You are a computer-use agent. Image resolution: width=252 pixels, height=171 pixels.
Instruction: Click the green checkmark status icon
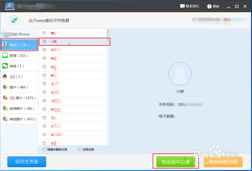pyautogui.click(x=14, y=20)
